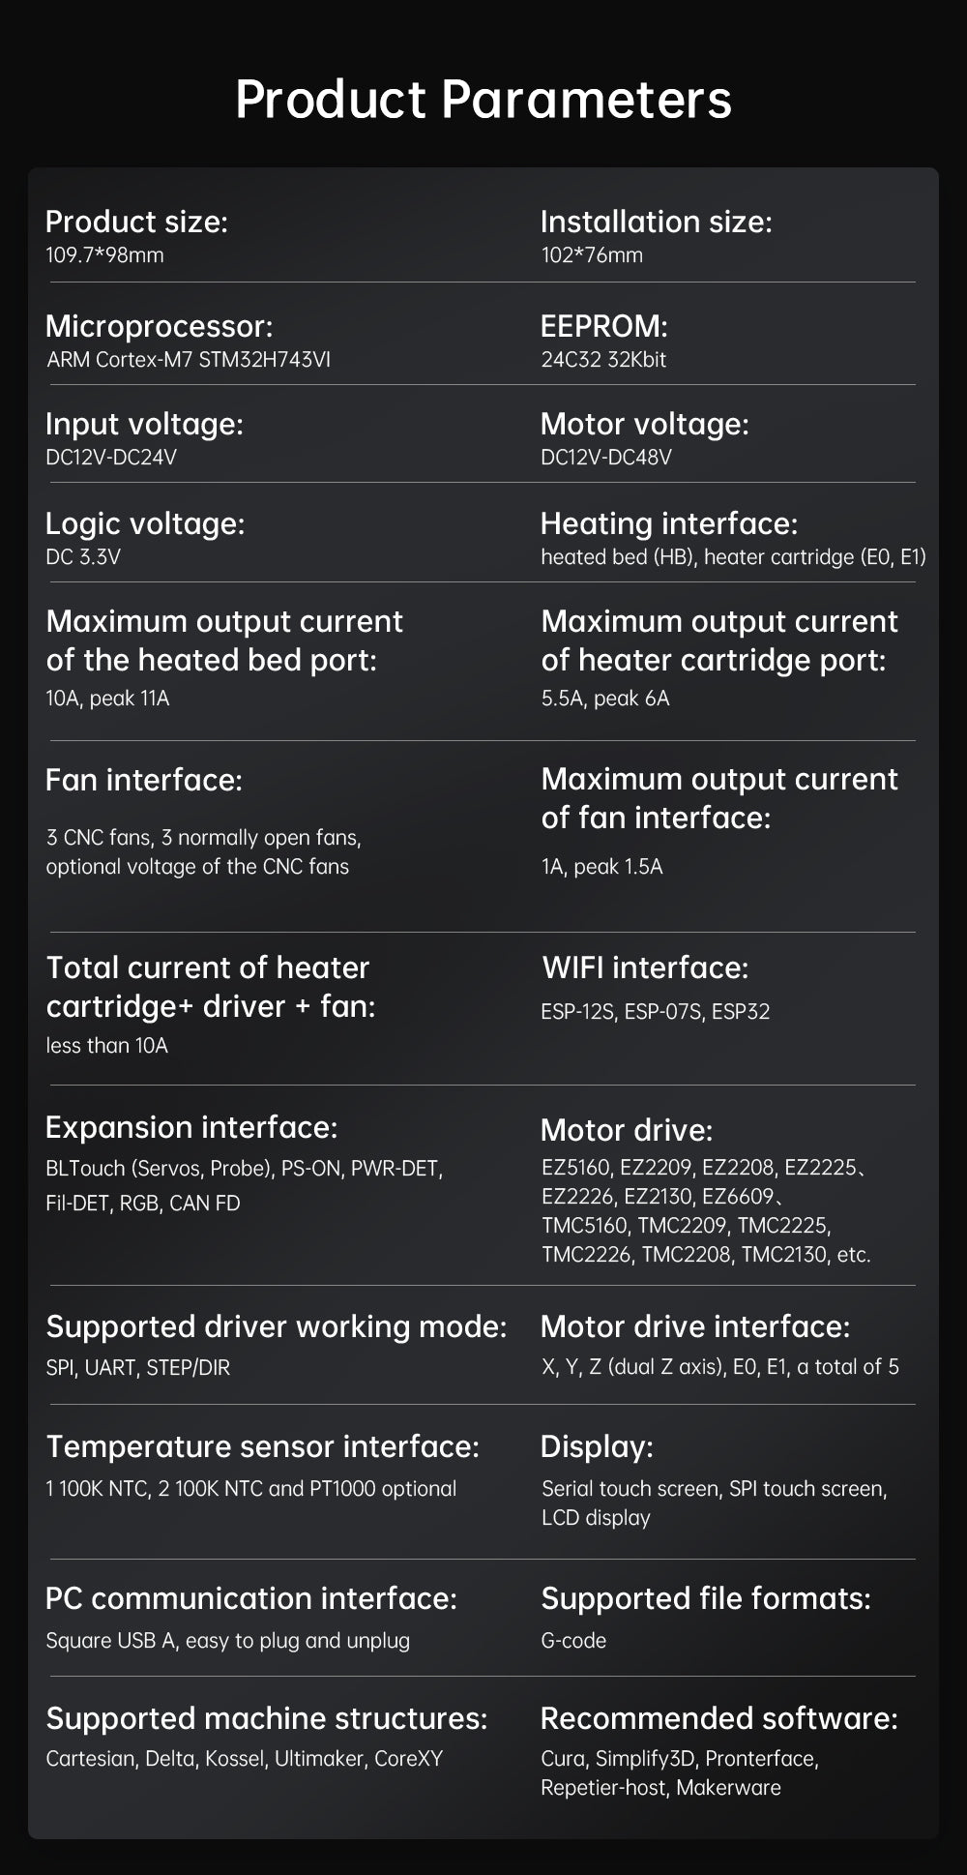Select the G-code file format text
Viewport: 967px width, 1875px height.
[x=573, y=1641]
